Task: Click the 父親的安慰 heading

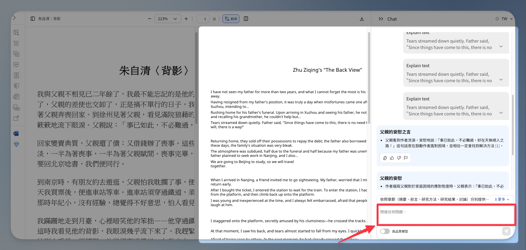Action: (391, 178)
